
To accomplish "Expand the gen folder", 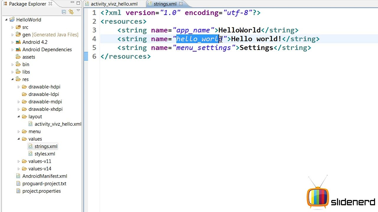I will [12, 35].
